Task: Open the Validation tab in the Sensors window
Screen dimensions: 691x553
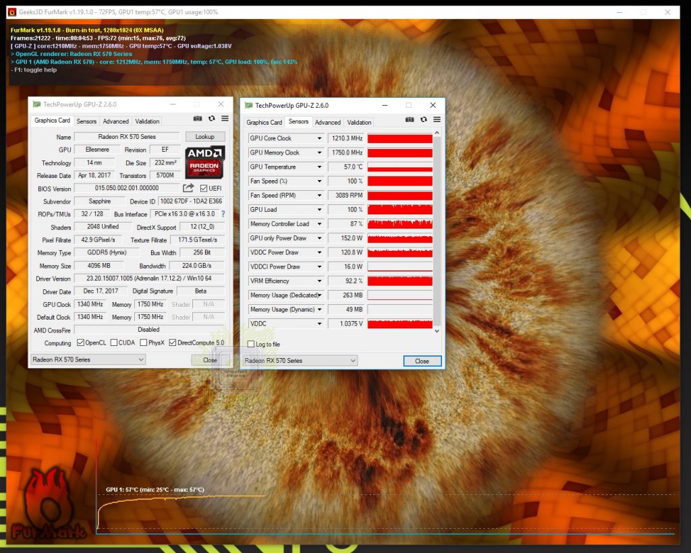Action: [x=359, y=123]
